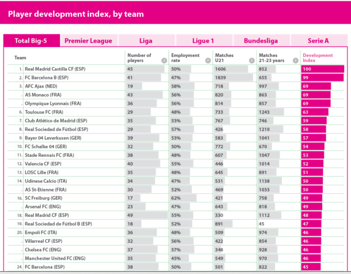Sort by Development Index column header
The image size is (351, 274).
[318, 58]
